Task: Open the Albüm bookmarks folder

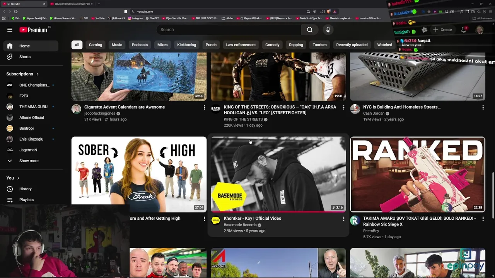Action: (x=227, y=18)
